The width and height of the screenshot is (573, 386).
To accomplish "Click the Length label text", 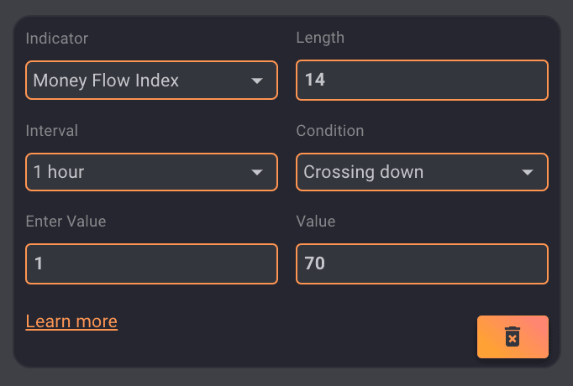I will point(320,38).
